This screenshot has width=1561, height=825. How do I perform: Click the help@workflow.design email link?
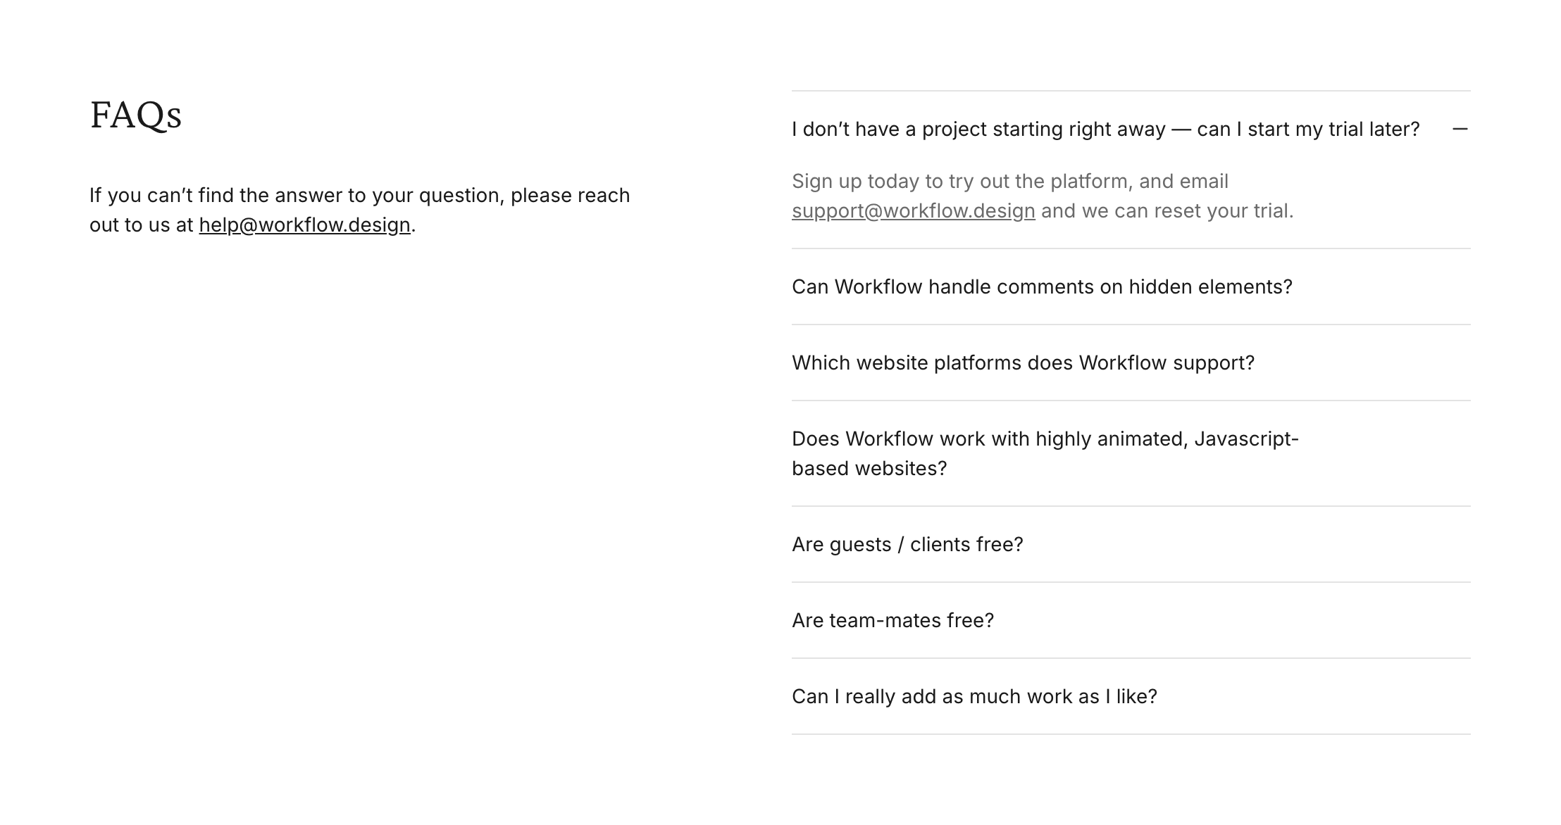point(304,225)
